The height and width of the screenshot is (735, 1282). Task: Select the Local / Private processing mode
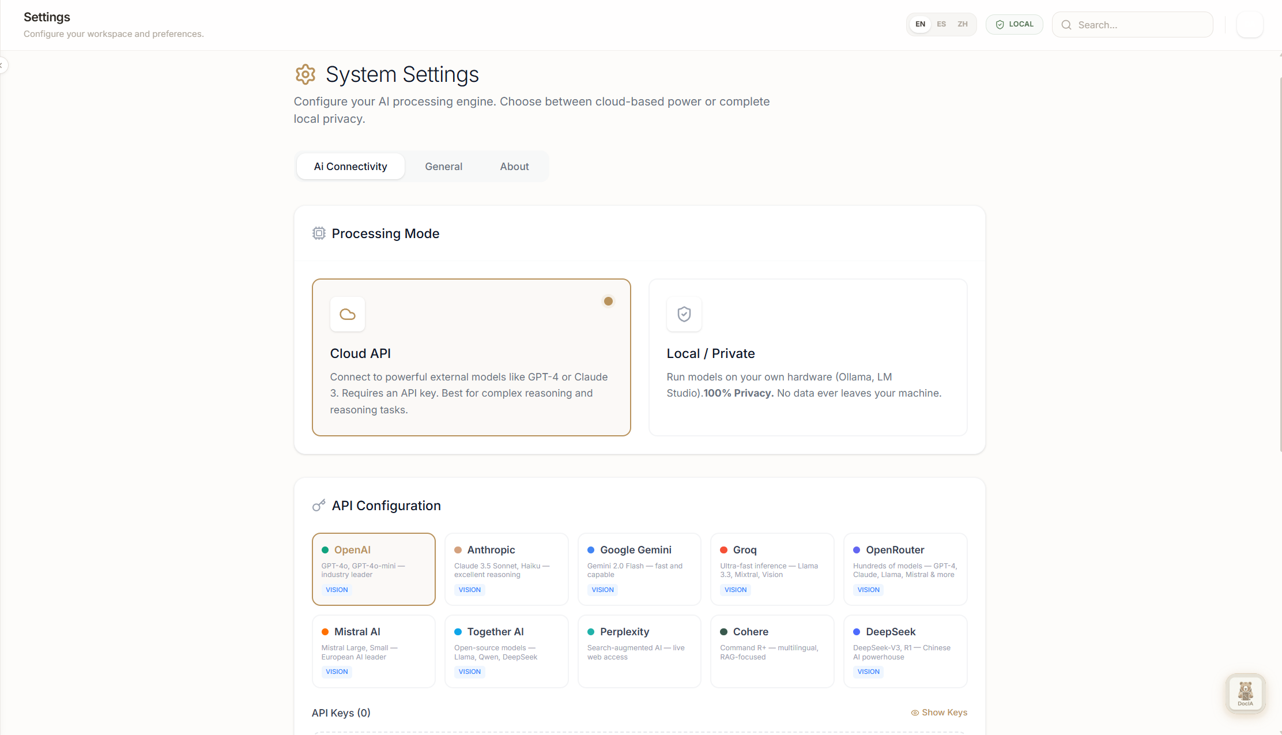pos(808,357)
